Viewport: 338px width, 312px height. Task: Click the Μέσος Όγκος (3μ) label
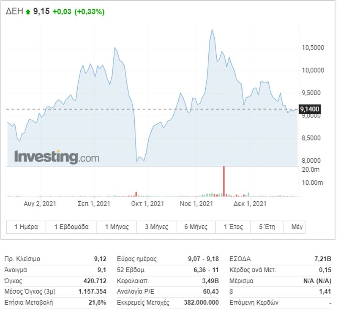(30, 292)
